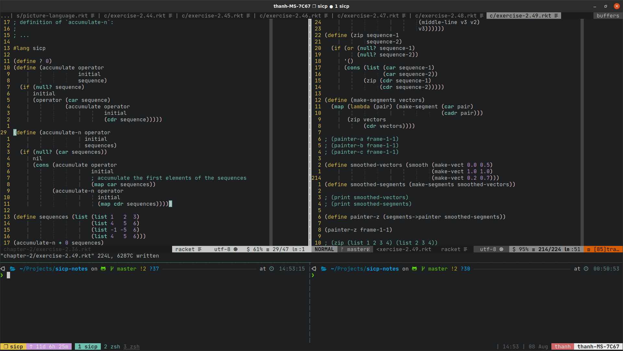This screenshot has width=623, height=351.
Task: Switch to exercise-2.44.rkt buffer tab
Action: 135,16
